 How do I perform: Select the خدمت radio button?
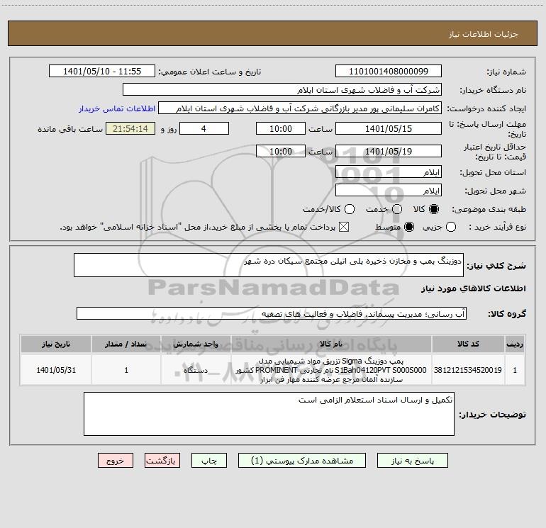click(x=397, y=209)
